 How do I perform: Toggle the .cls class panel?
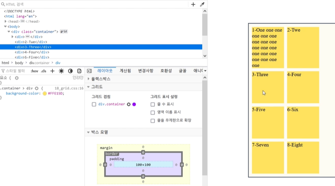pyautogui.click(x=44, y=71)
